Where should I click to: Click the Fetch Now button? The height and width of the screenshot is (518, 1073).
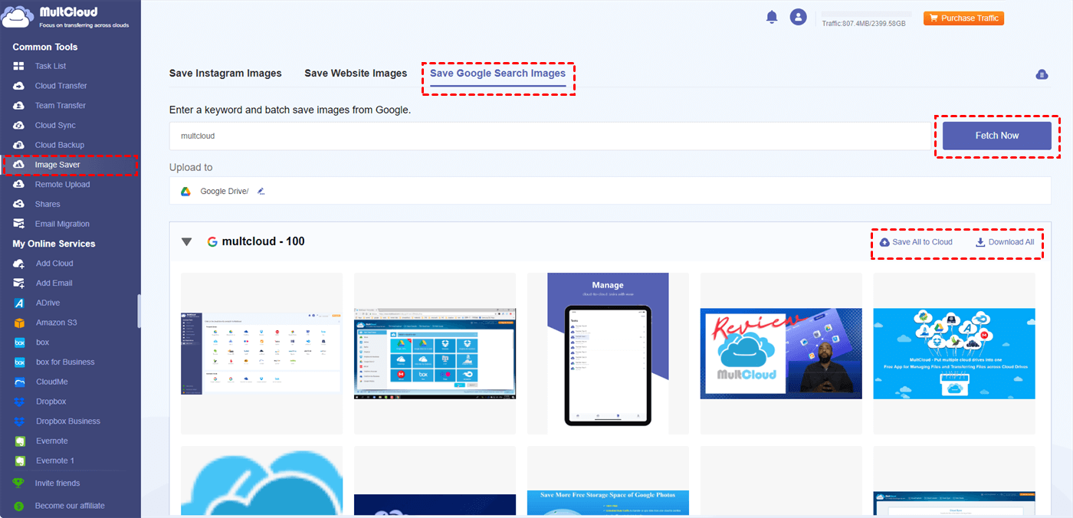(996, 136)
